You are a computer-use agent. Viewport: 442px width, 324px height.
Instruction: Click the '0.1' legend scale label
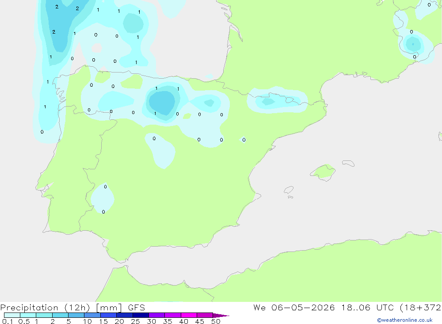(x=8, y=321)
